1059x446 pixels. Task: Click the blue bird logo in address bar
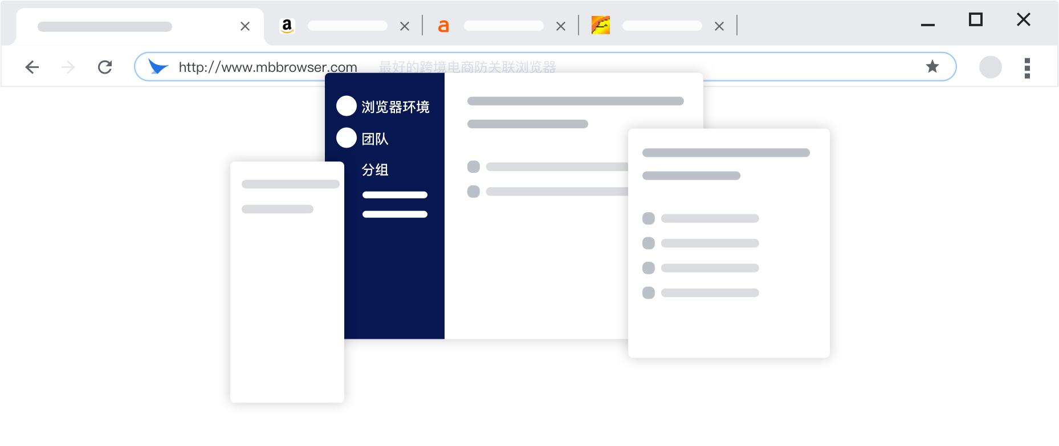(157, 67)
